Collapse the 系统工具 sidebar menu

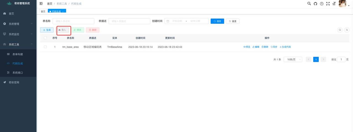[18, 44]
